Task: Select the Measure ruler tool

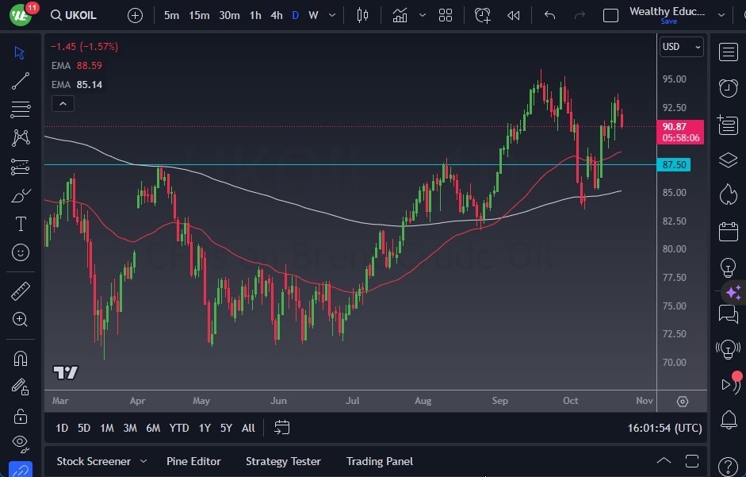Action: 21,291
